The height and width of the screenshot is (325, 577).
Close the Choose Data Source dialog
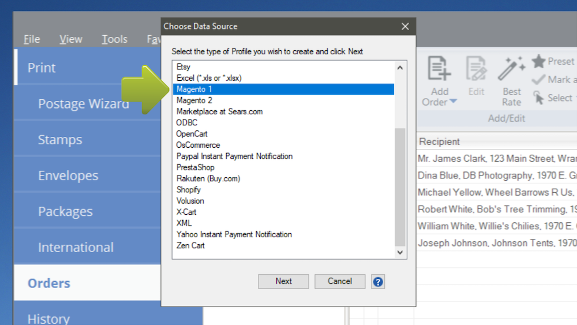coord(405,27)
